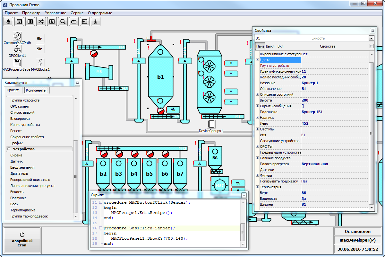
Task: Fold the MACButton2Click procedure in the script
Action: pyautogui.click(x=100, y=202)
